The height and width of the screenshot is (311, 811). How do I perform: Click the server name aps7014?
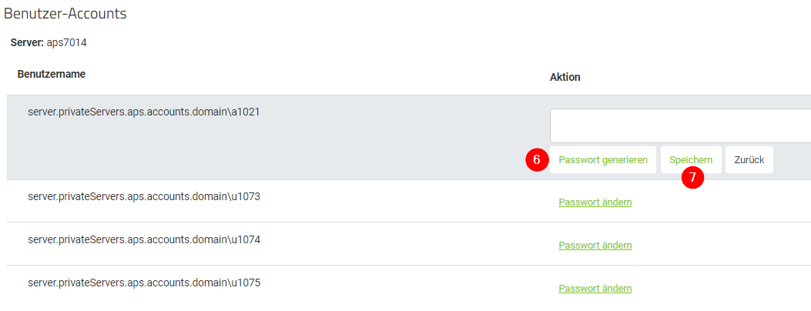point(67,42)
